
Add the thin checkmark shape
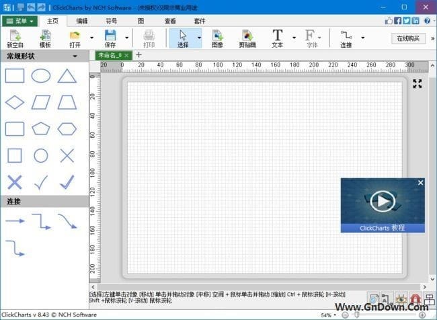click(41, 182)
